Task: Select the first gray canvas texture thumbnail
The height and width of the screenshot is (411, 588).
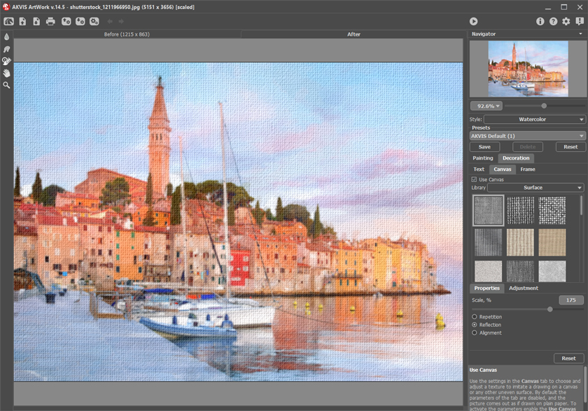Action: [x=488, y=210]
